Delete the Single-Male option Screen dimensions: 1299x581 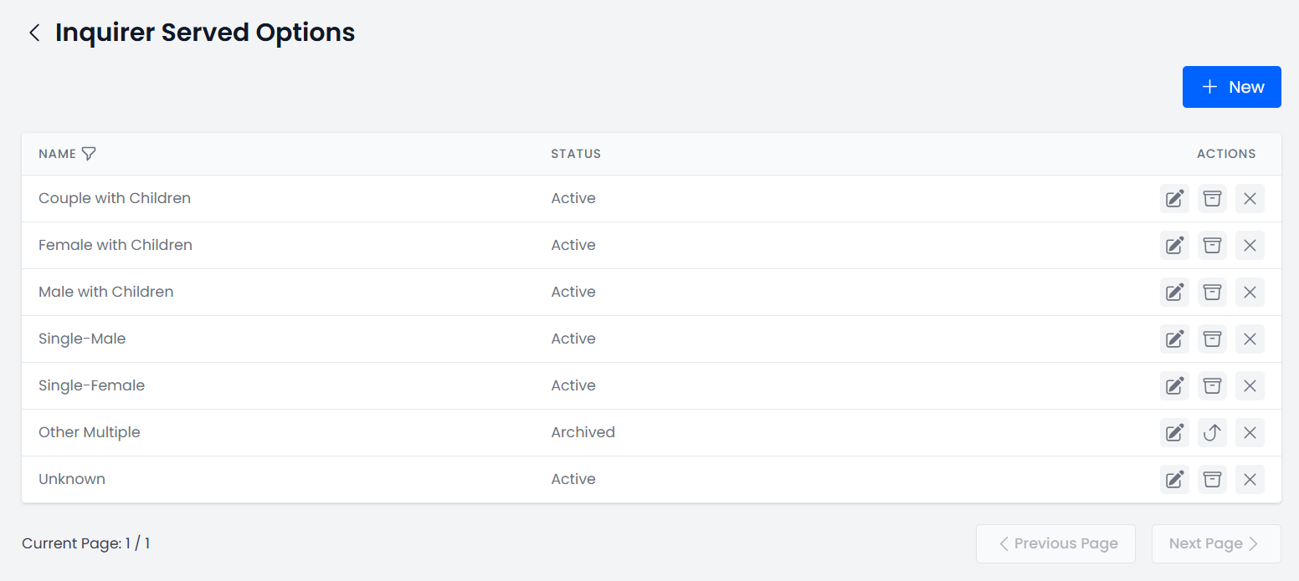[x=1250, y=339]
